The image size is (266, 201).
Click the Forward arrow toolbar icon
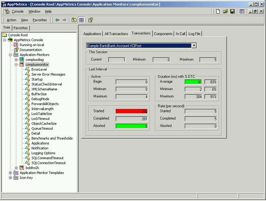tap(64, 20)
